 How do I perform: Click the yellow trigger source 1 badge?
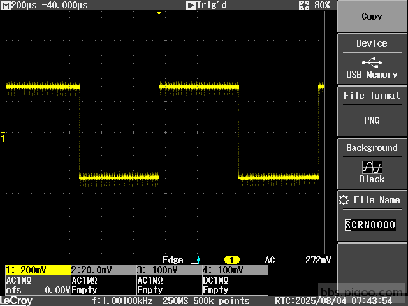pyautogui.click(x=233, y=260)
